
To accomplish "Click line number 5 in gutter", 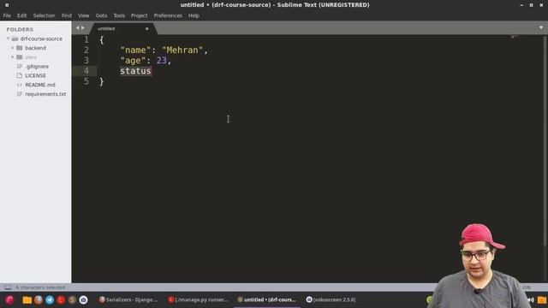I will click(86, 81).
